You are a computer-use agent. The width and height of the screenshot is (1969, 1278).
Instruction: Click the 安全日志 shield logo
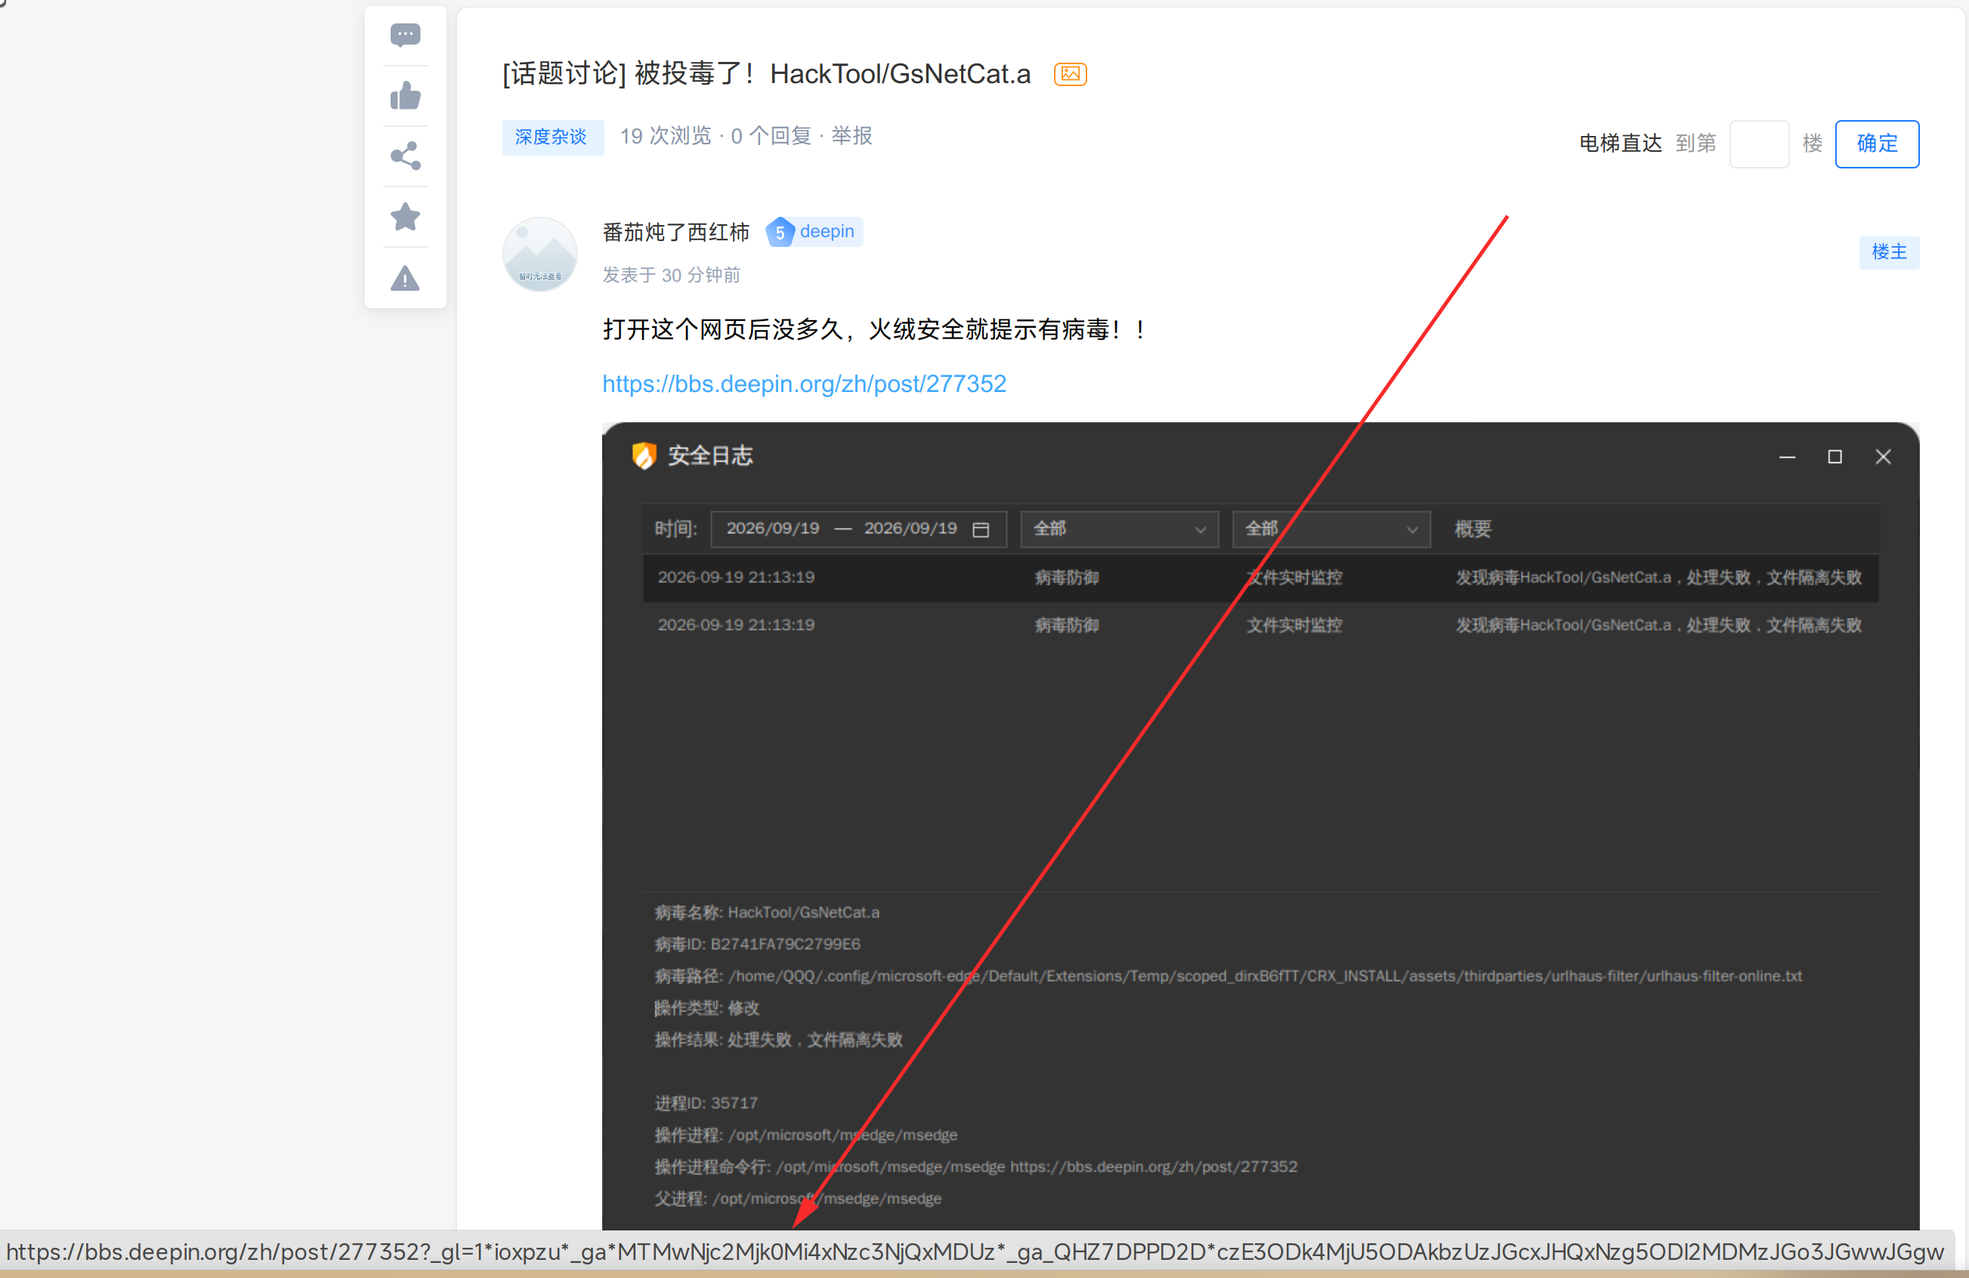point(644,455)
